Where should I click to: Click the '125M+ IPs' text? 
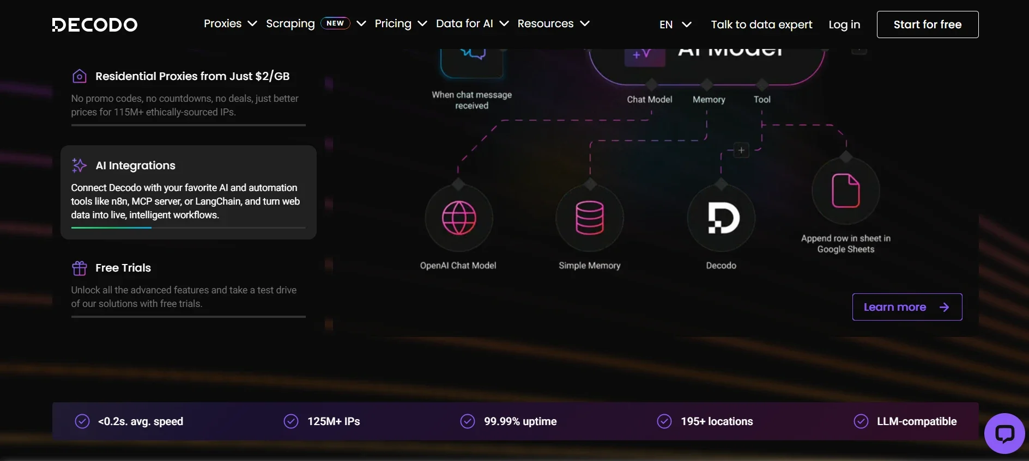tap(334, 421)
